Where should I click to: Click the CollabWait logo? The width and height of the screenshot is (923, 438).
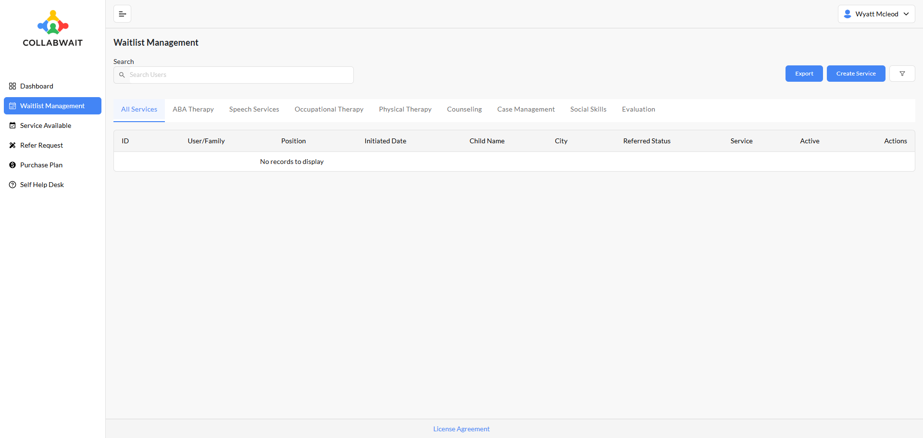coord(53,29)
